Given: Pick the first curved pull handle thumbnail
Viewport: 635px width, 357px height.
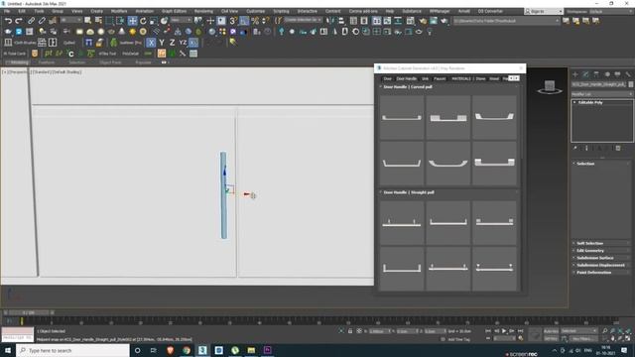Looking at the screenshot, I should [x=402, y=117].
